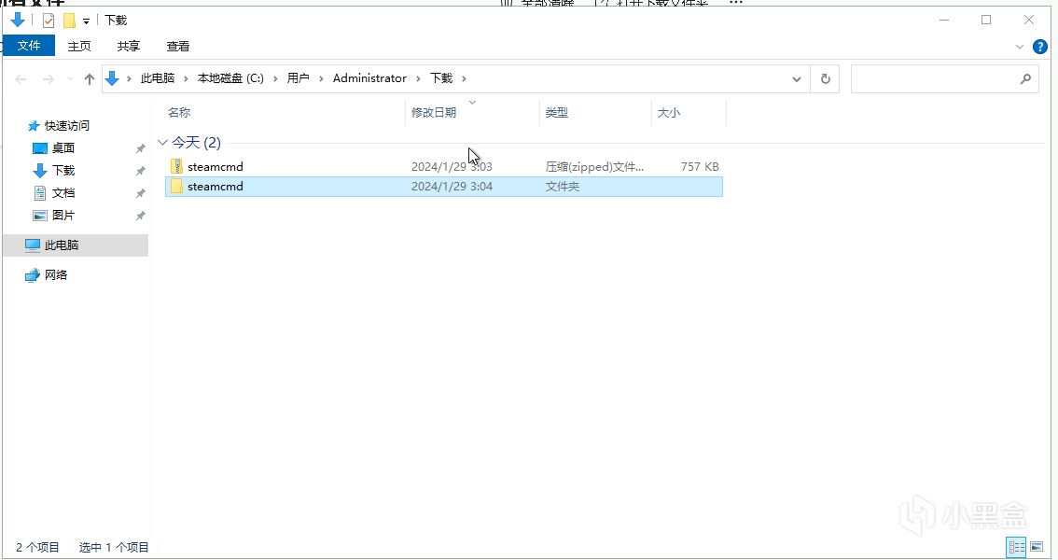
Task: Click the 2024/1/29 3:04 date cell
Action: (x=452, y=187)
